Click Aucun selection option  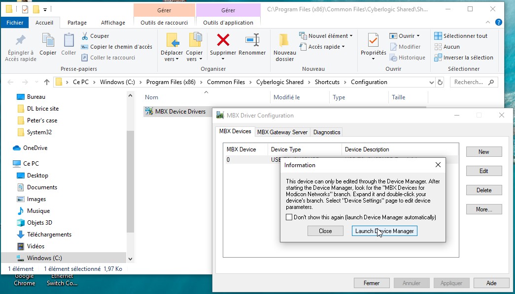pos(447,47)
